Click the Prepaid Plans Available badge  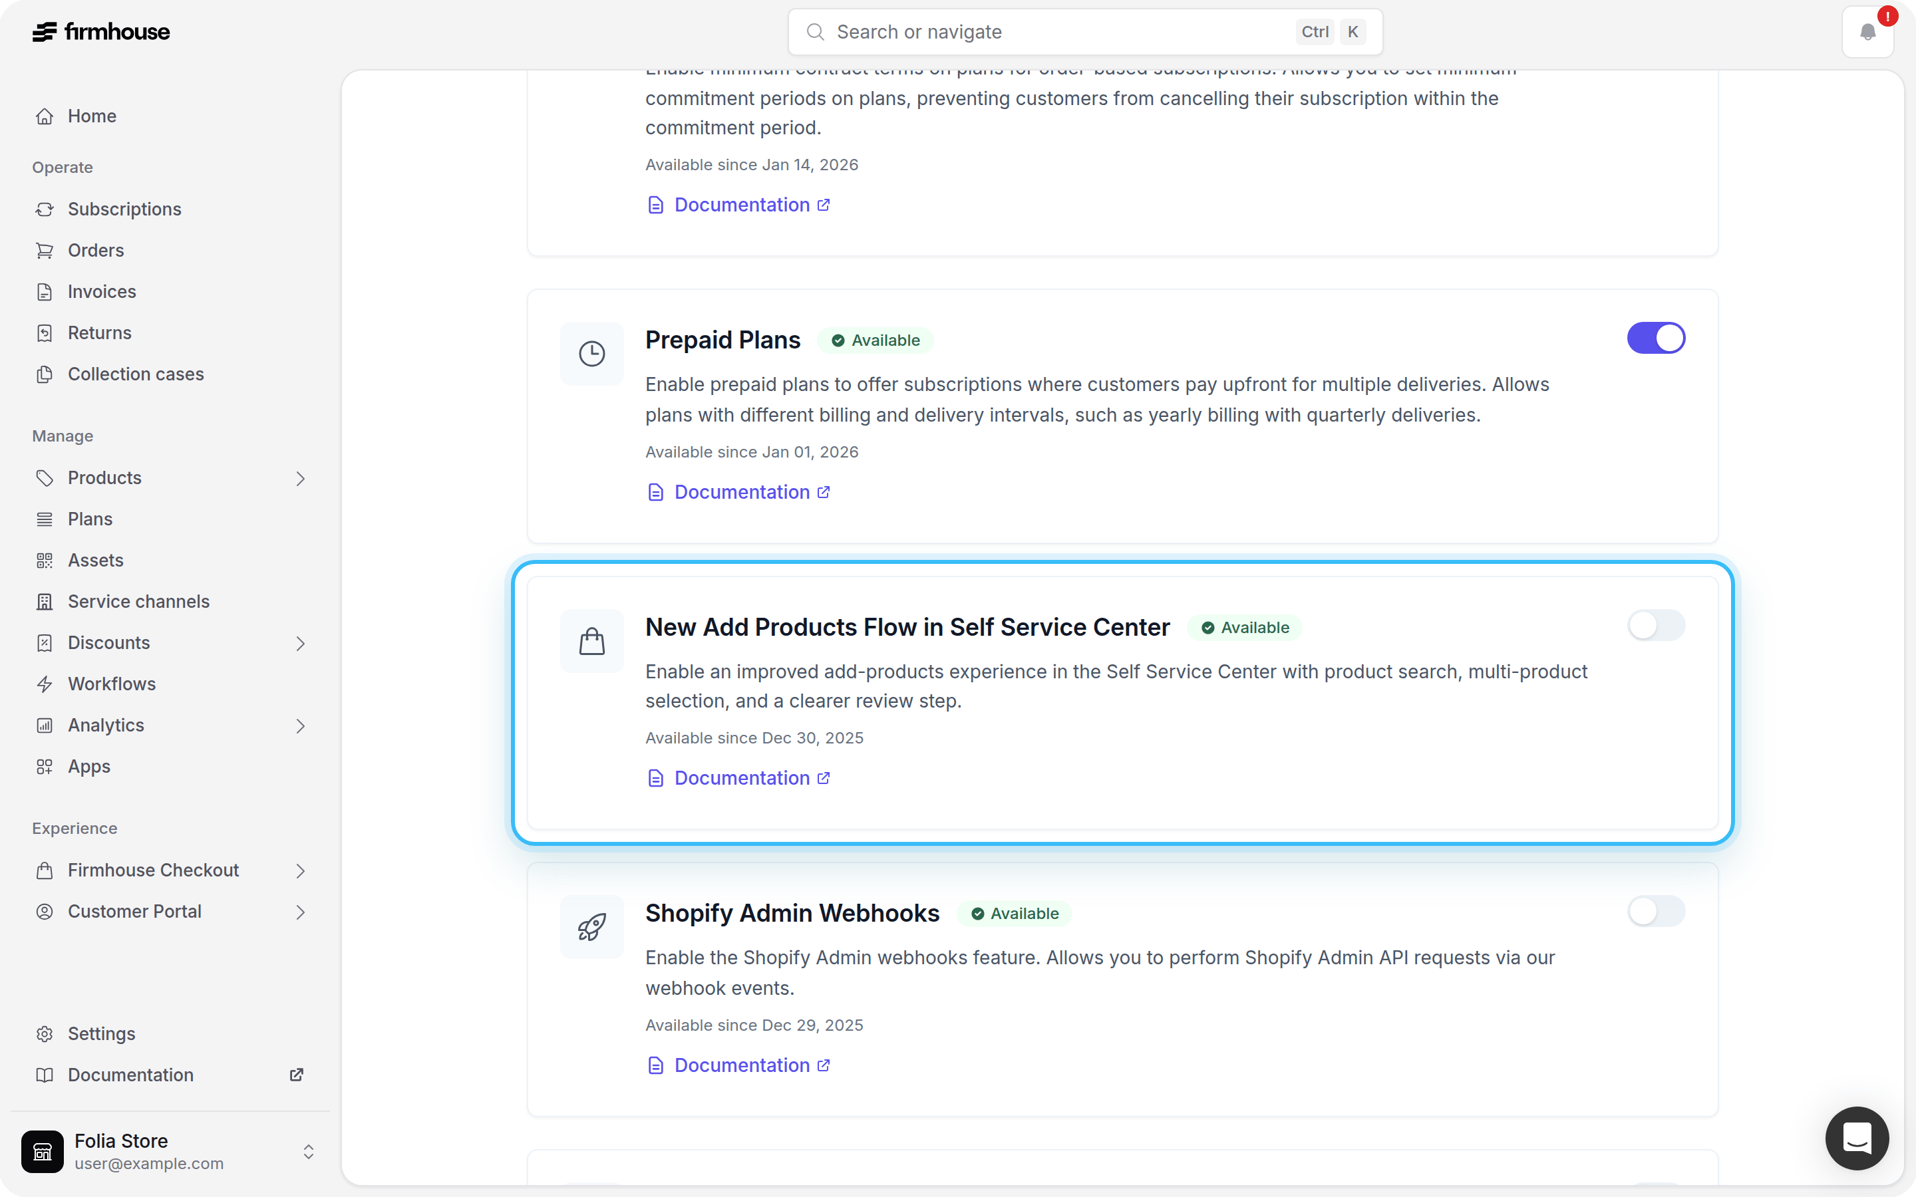point(875,340)
